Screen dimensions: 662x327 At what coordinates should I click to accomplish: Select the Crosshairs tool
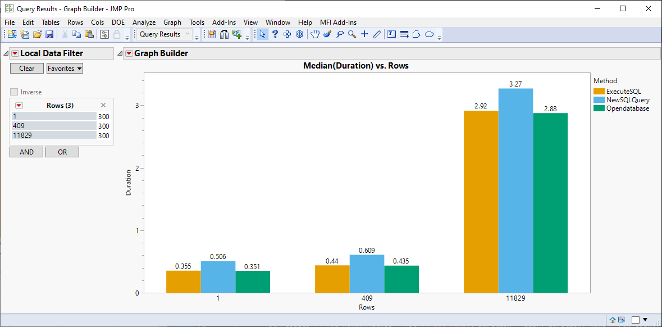tap(365, 34)
